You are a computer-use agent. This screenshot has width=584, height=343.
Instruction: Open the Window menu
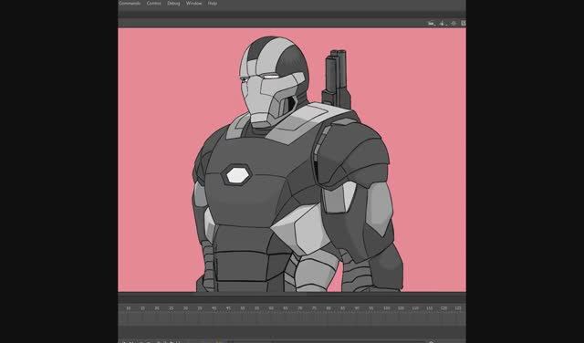point(193,4)
